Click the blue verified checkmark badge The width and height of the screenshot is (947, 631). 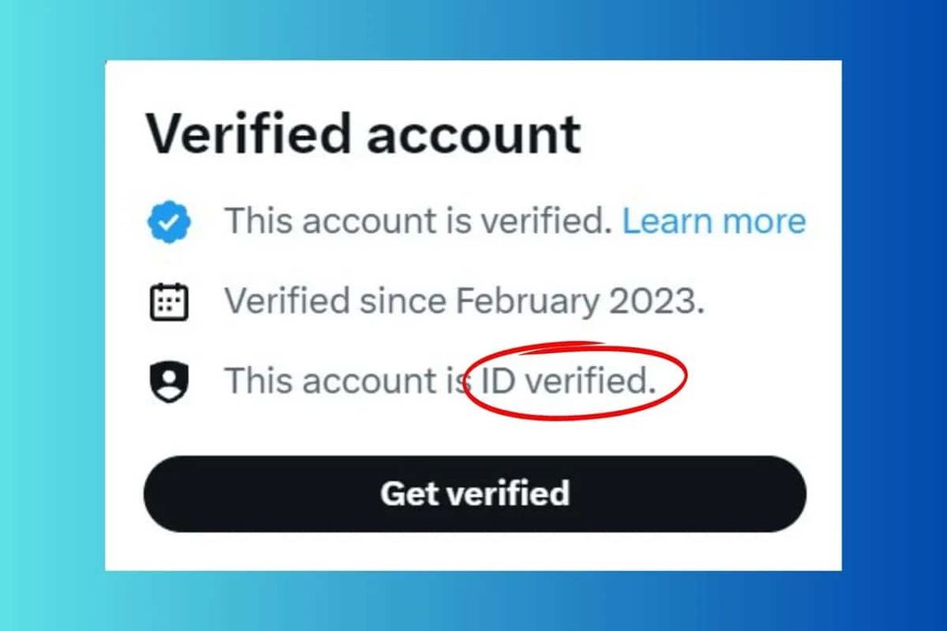168,220
